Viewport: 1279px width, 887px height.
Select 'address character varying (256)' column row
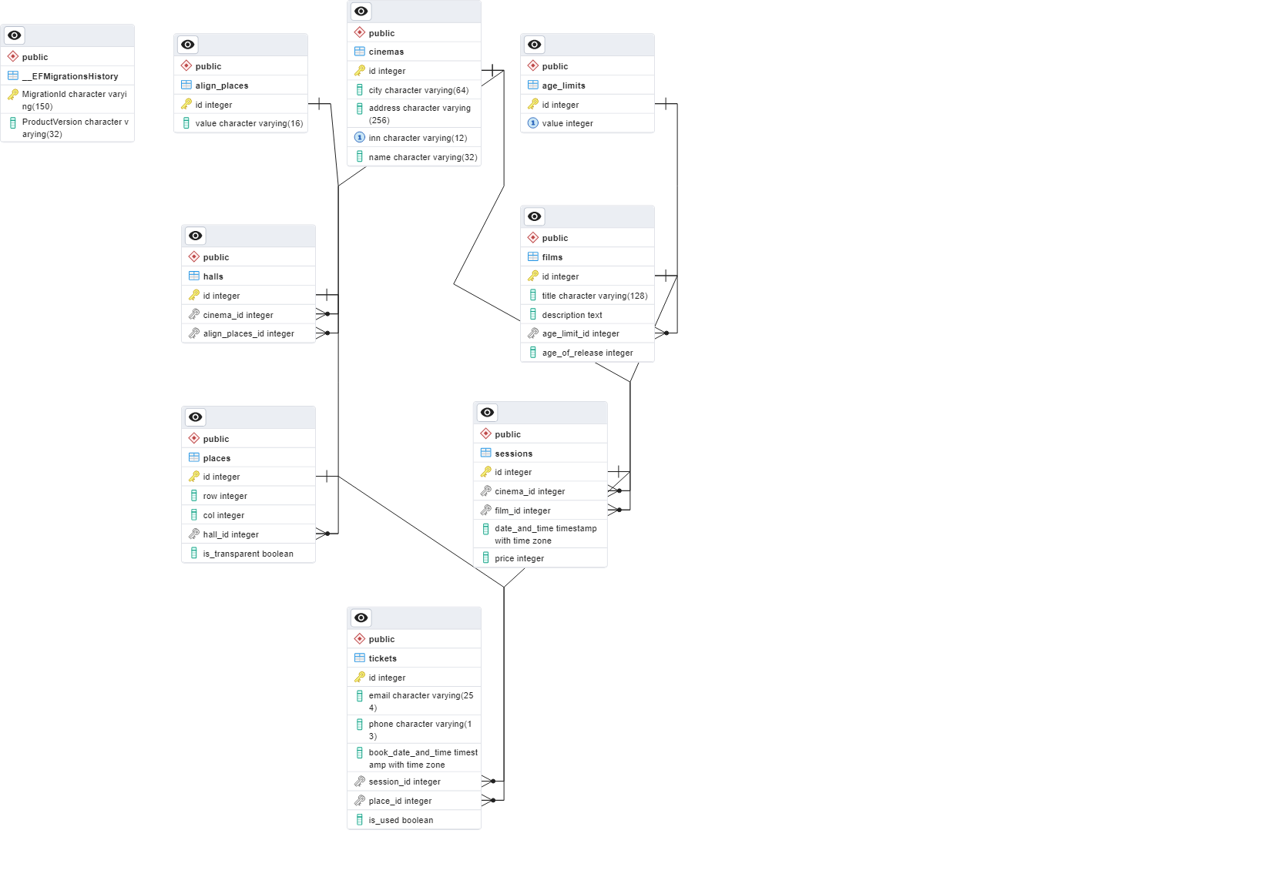point(414,114)
